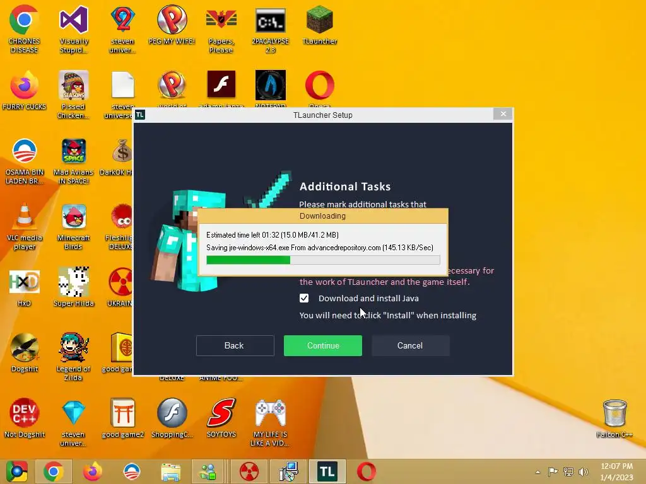
Task: Select the red Opera desktop icon
Action: coord(320,86)
